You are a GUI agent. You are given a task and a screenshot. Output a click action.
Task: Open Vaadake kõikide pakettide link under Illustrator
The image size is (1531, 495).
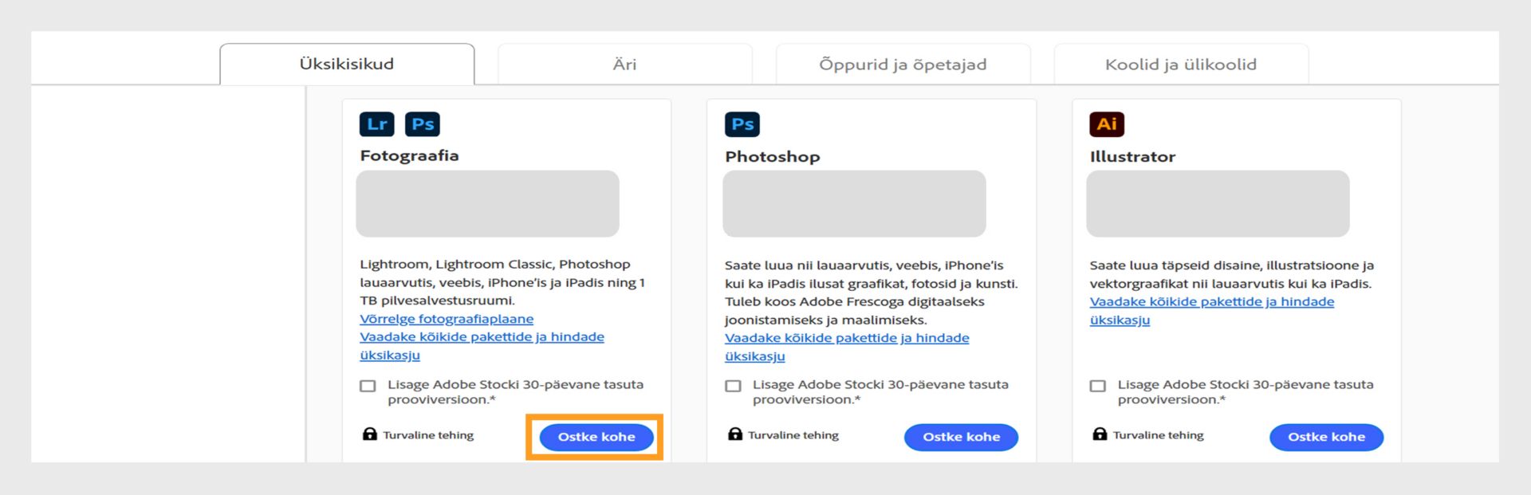[x=1211, y=302]
